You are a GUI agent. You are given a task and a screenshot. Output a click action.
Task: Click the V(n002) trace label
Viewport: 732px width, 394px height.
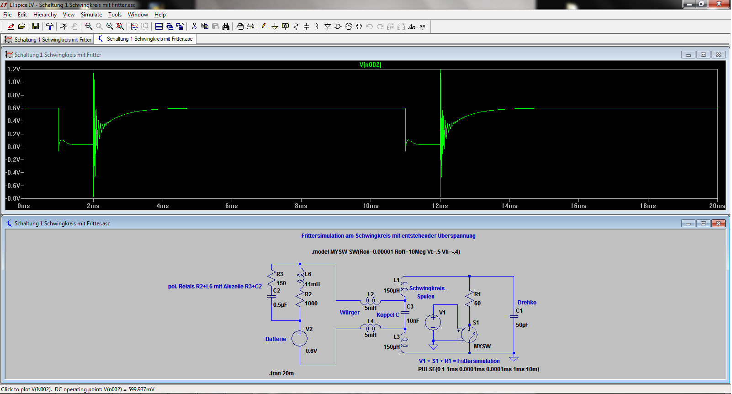click(x=370, y=65)
